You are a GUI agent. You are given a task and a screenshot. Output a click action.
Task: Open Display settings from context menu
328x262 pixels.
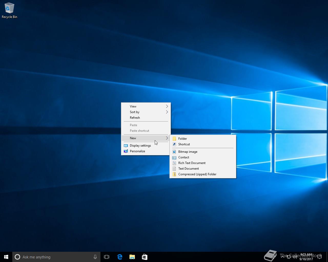pyautogui.click(x=146, y=146)
